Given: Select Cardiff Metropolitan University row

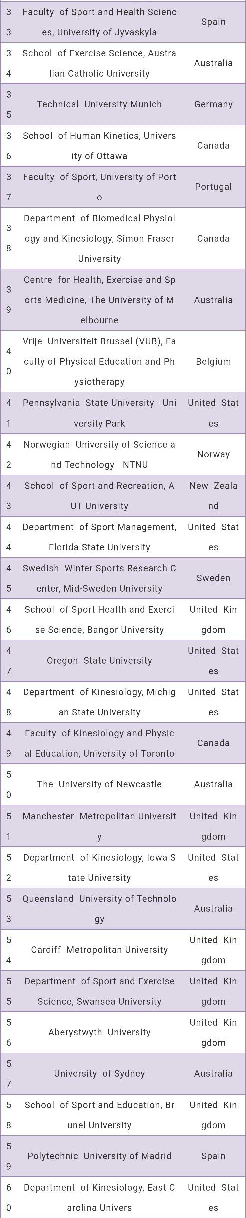Looking at the screenshot, I should coord(123,950).
